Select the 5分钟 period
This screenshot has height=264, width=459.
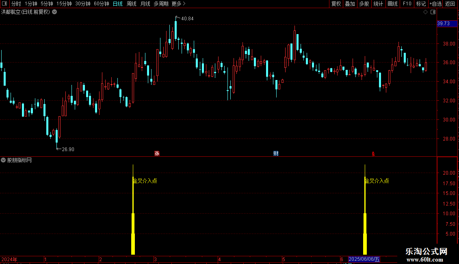(x=47, y=4)
